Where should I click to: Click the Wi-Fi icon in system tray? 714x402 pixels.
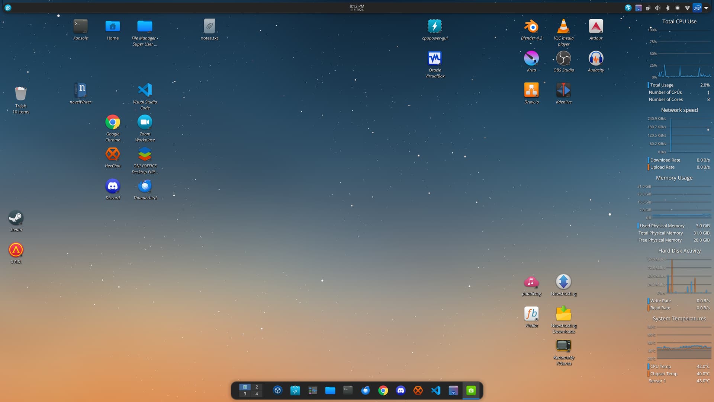pos(687,8)
